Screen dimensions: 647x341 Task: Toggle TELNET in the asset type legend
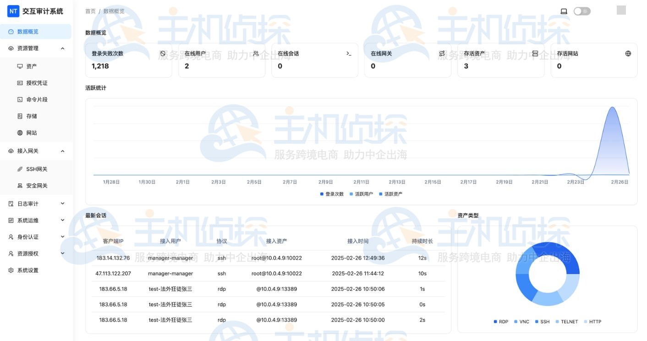coord(567,322)
